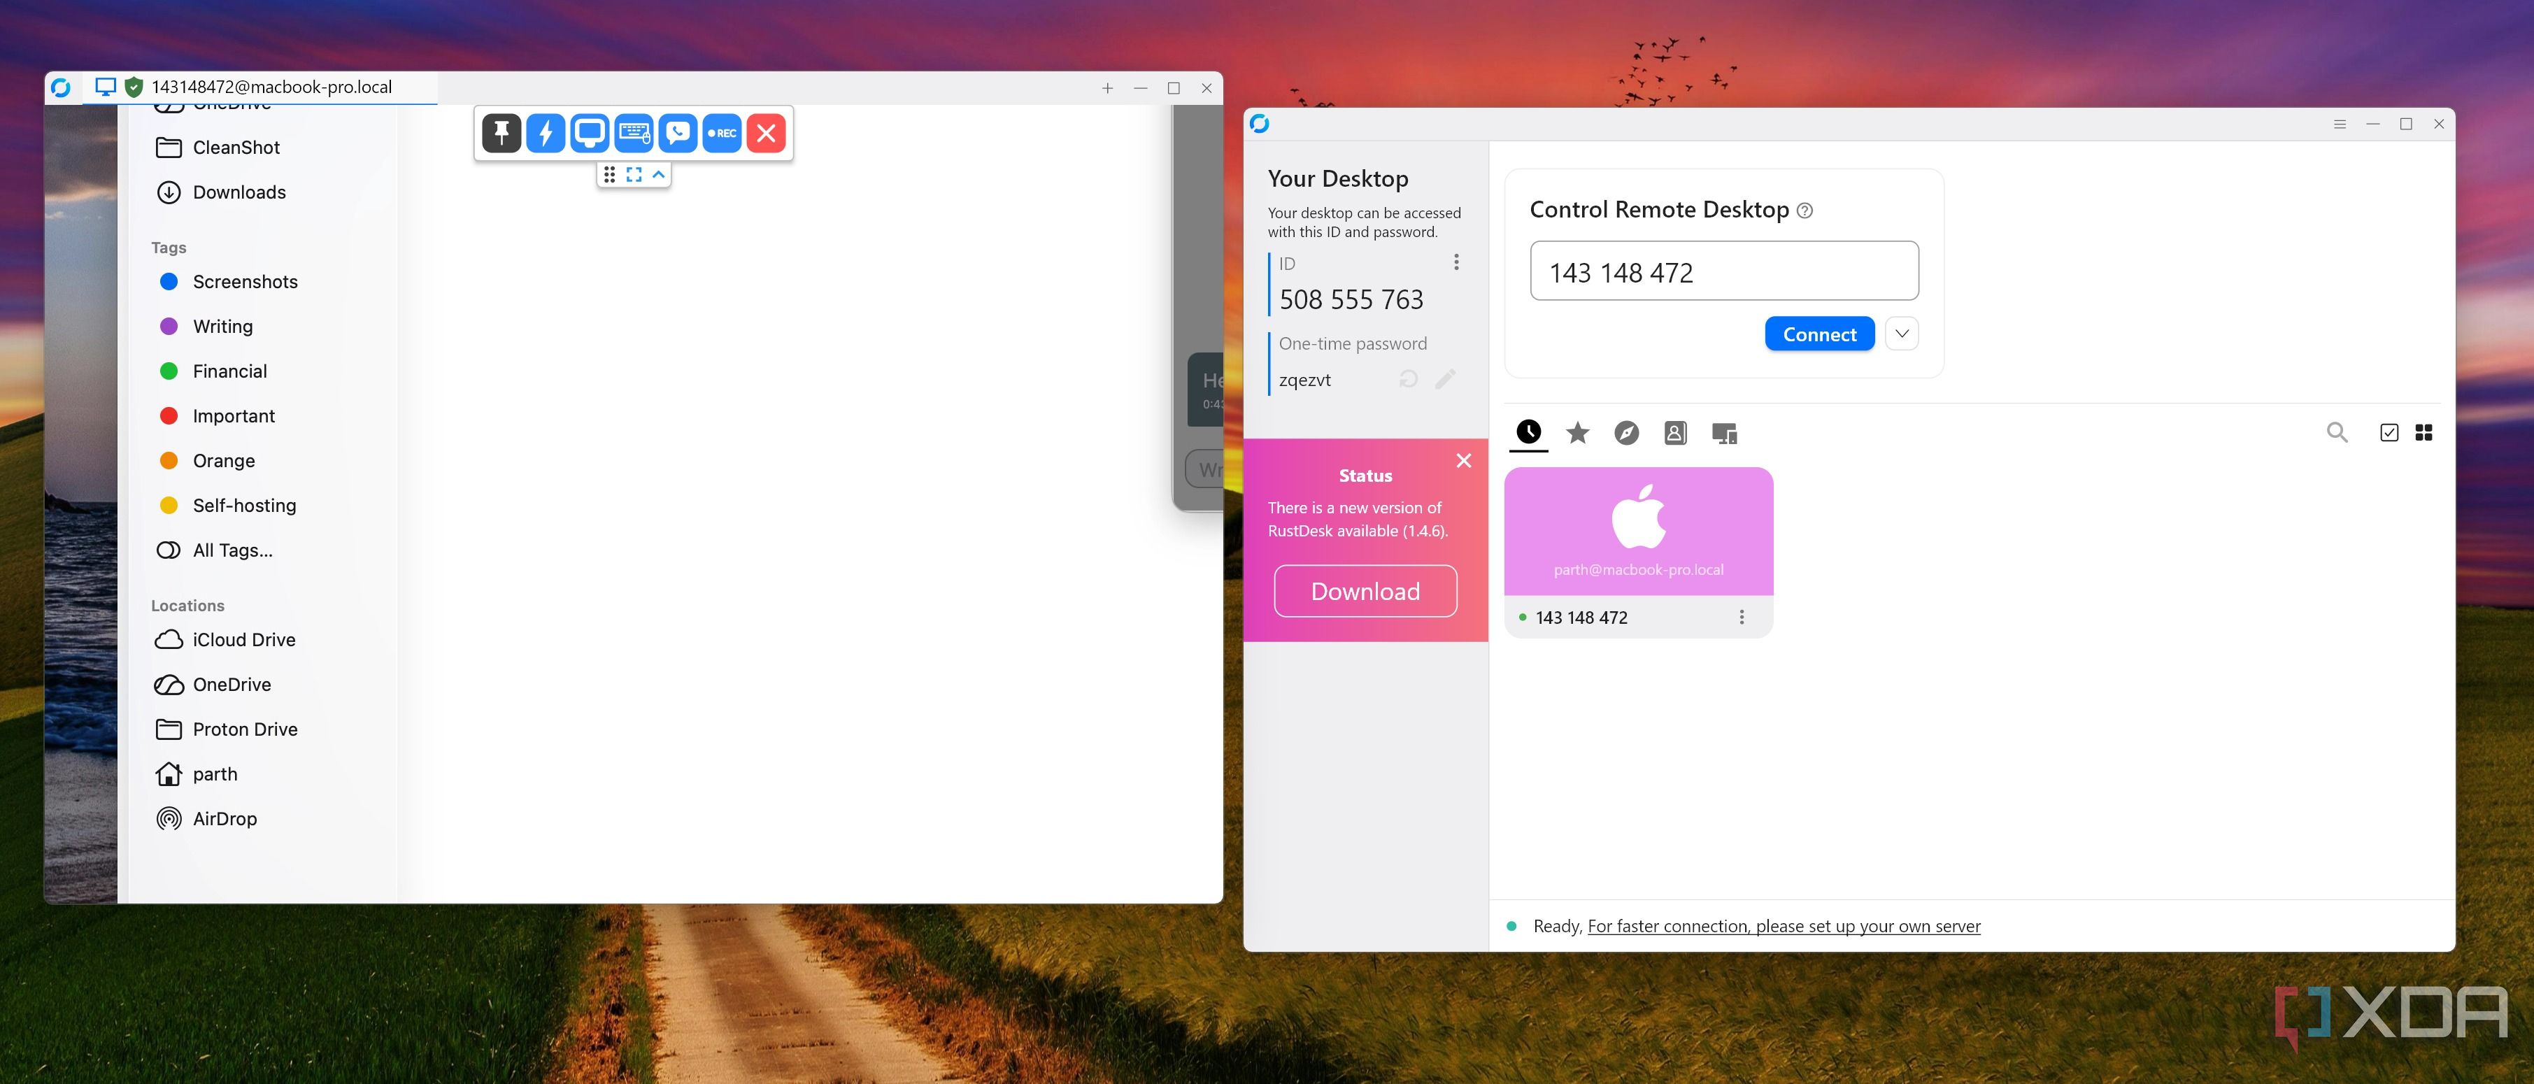Open iCloud Drive in remote Finder sidebar
This screenshot has width=2534, height=1084.
[225, 639]
